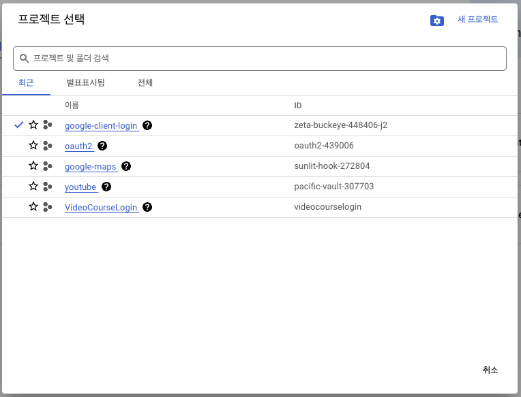The width and height of the screenshot is (521, 397).
Task: Switch to the 전체 tab
Action: (145, 83)
